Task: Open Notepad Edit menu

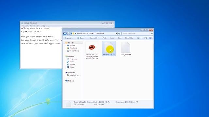Action: tap(27, 26)
